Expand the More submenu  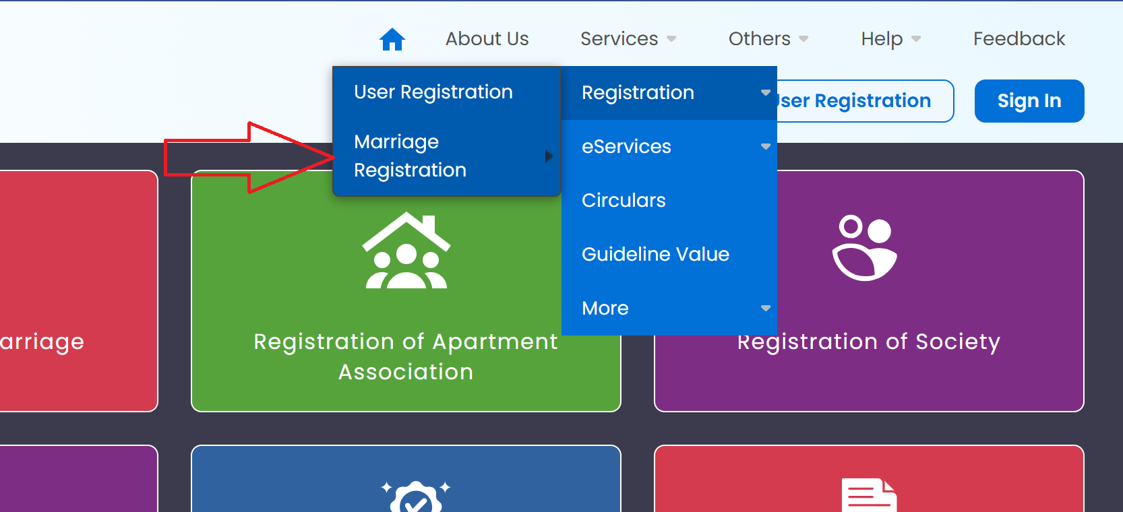(765, 309)
